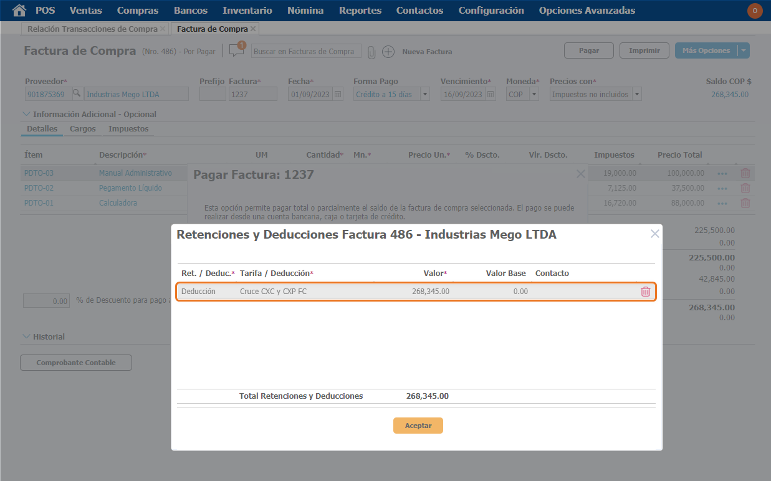The width and height of the screenshot is (771, 481).
Task: Open the calendar picker for Vencimiento
Action: point(491,94)
